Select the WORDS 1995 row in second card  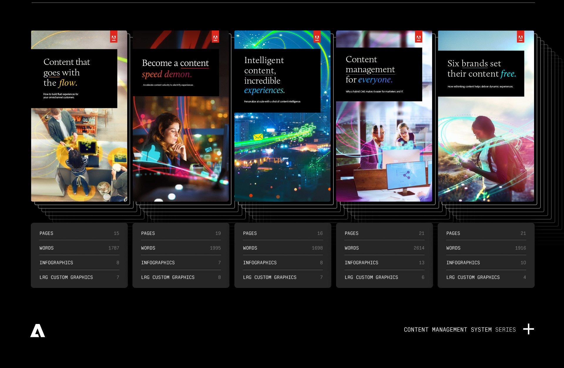pos(181,248)
